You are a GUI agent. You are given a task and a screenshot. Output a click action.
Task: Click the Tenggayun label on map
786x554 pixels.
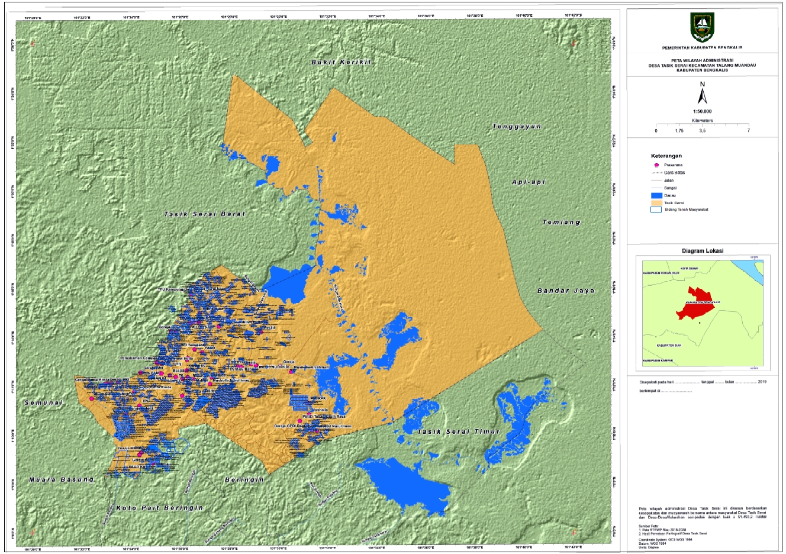[x=517, y=127]
